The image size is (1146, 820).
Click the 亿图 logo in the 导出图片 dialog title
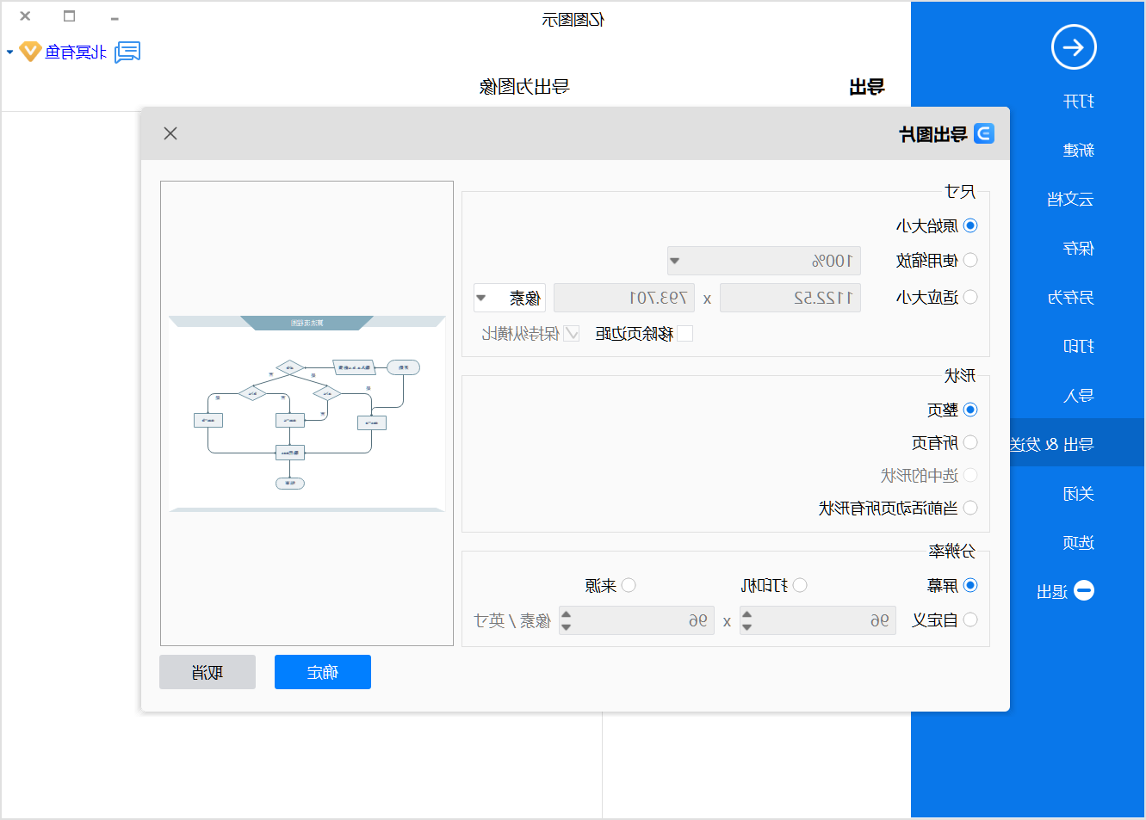point(984,133)
